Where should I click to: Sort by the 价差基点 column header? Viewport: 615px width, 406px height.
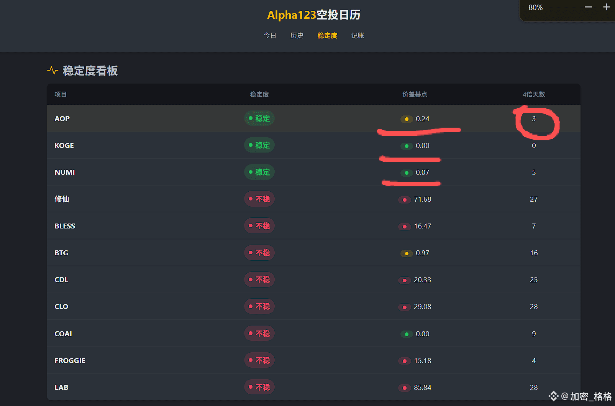pos(415,94)
